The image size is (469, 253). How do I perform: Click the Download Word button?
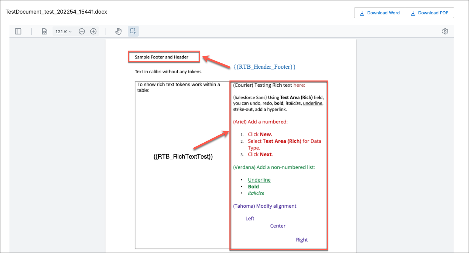(379, 12)
